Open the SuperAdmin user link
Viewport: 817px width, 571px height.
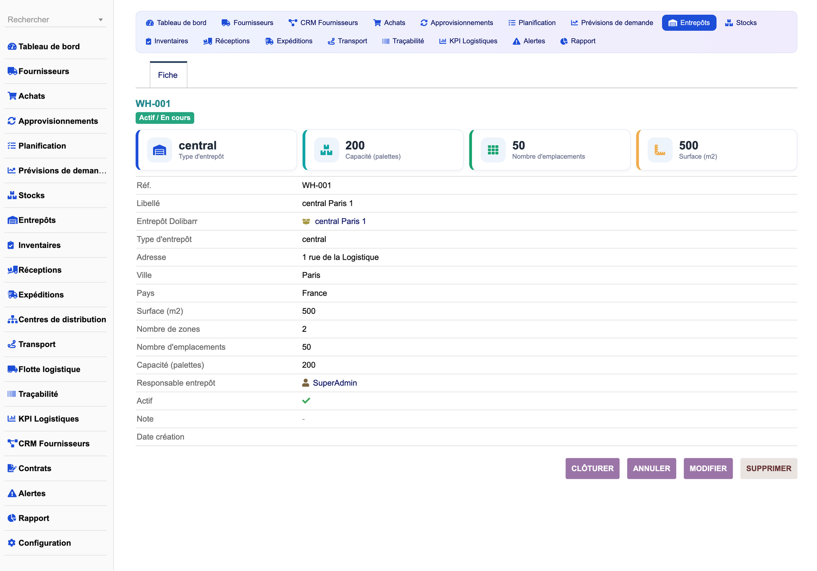point(335,383)
